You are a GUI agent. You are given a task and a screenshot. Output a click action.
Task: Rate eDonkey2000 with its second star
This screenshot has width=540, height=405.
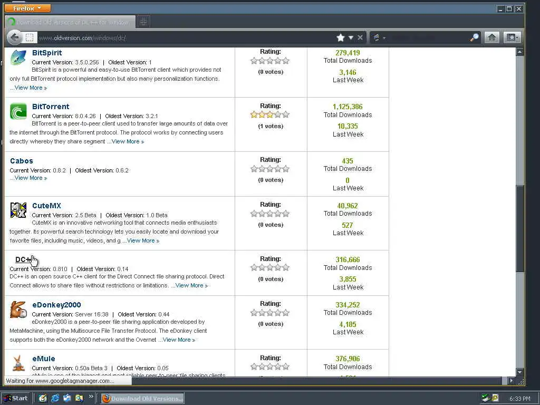coord(262,313)
